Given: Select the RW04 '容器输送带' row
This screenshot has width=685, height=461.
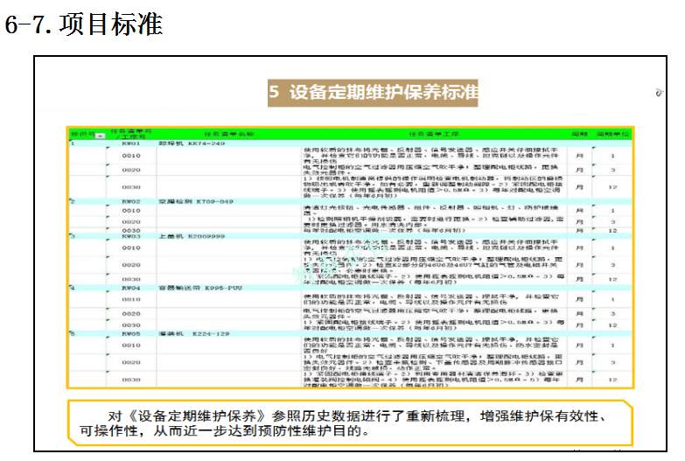Looking at the screenshot, I should click(x=350, y=286).
